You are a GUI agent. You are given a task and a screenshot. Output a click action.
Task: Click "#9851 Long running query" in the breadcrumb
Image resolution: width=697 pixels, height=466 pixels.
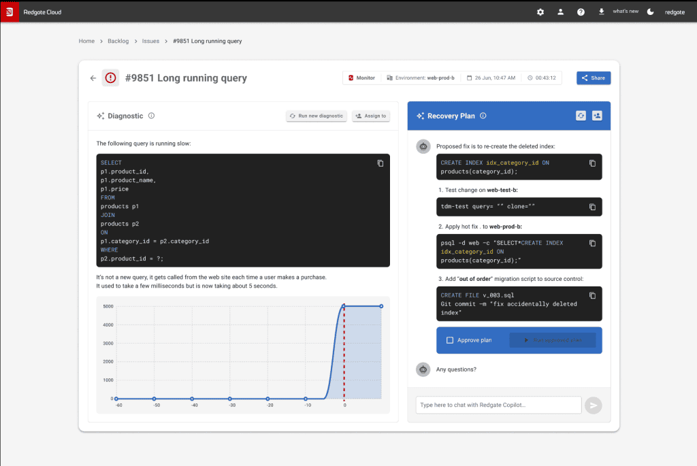click(207, 41)
